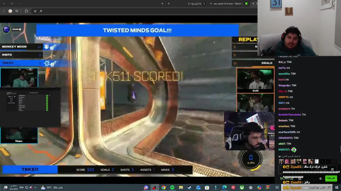Screen dimensions: 341x191
Task: Click the zoom magnifier icon in address bar
Action: (41, 11)
